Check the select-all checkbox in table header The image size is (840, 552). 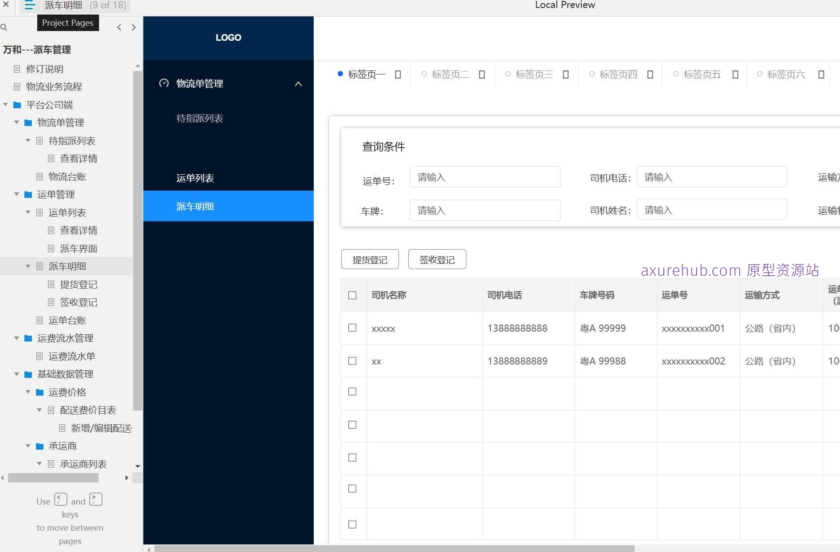pyautogui.click(x=353, y=295)
